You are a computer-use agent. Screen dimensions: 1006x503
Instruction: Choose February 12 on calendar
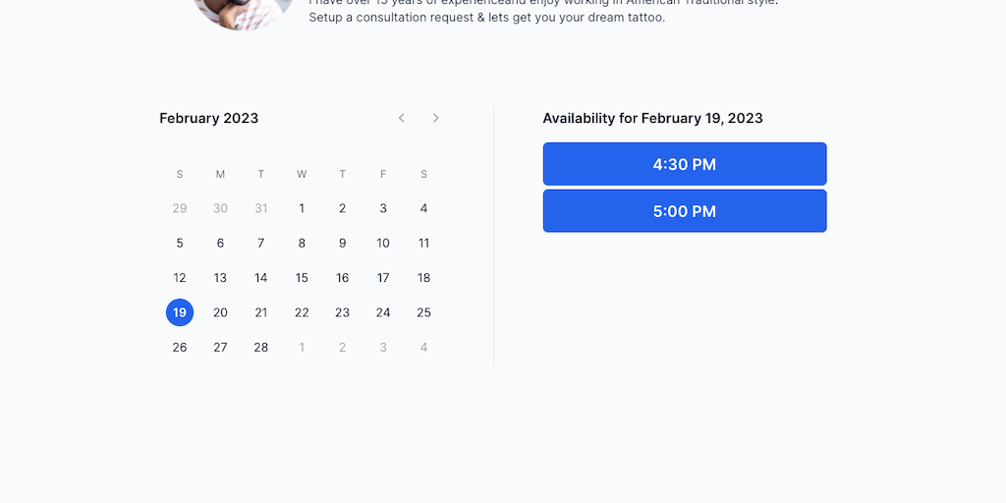[x=180, y=278]
